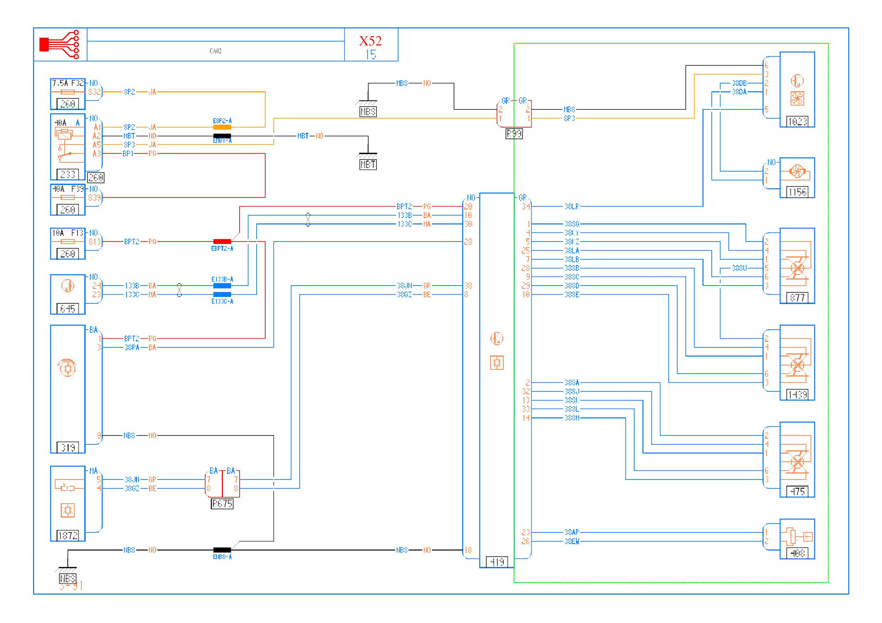The height and width of the screenshot is (623, 882).
Task: Open the R675 connector label
Action: pyautogui.click(x=222, y=504)
